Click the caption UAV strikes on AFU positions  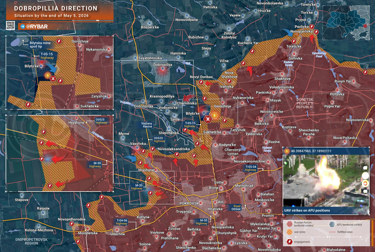point(307,211)
